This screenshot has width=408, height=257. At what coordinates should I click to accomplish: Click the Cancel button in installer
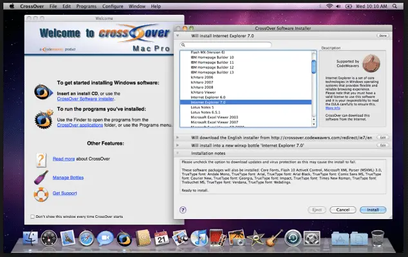click(343, 209)
